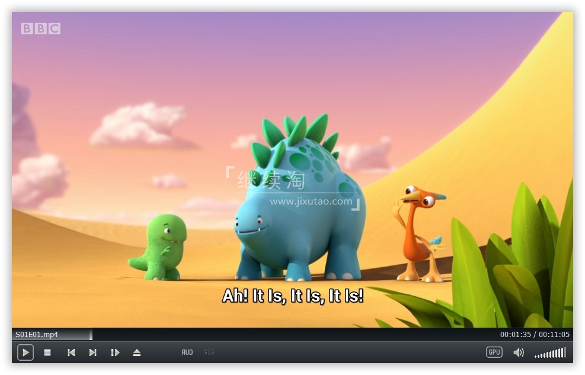Skip to the next file

tap(92, 352)
